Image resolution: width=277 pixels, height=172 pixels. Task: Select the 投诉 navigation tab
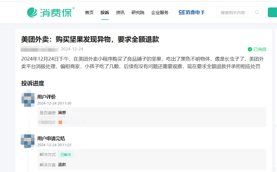pos(105,12)
